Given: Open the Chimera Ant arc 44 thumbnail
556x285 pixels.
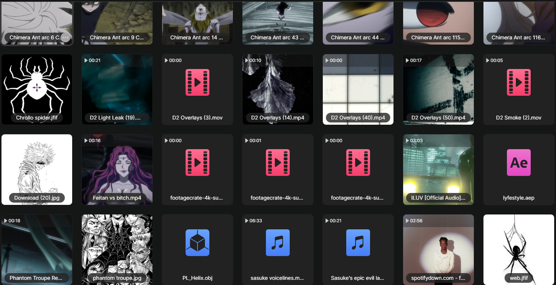Looking at the screenshot, I should point(358,23).
